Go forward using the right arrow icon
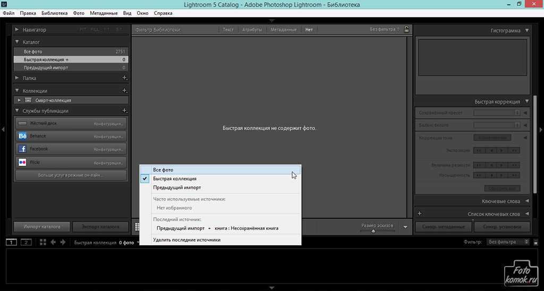 [63, 242]
